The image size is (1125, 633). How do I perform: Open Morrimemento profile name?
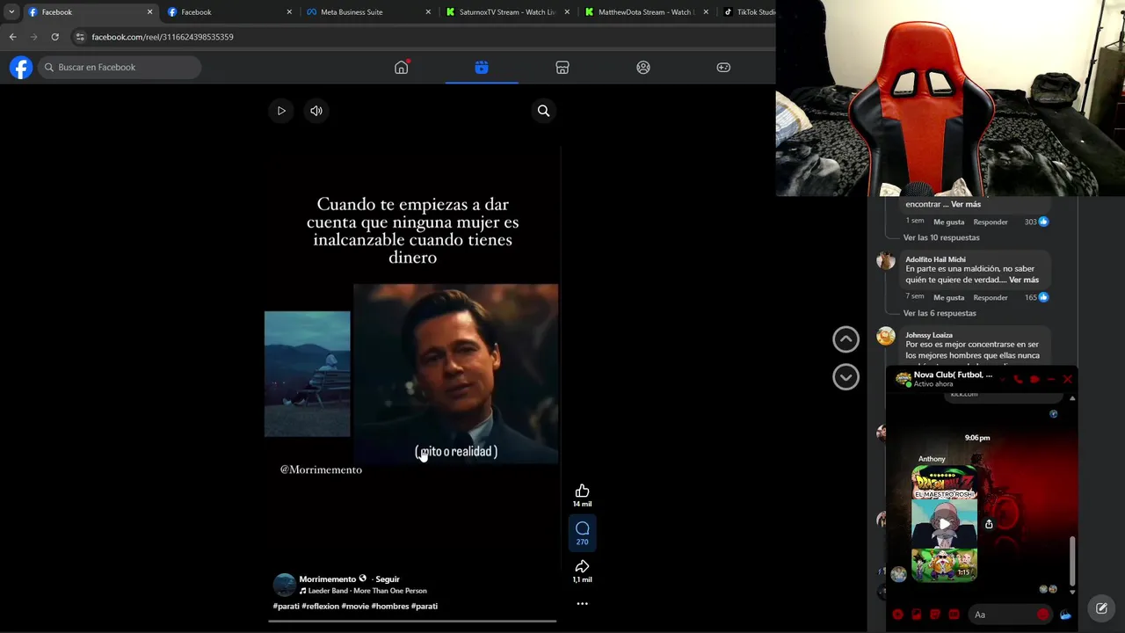point(328,579)
